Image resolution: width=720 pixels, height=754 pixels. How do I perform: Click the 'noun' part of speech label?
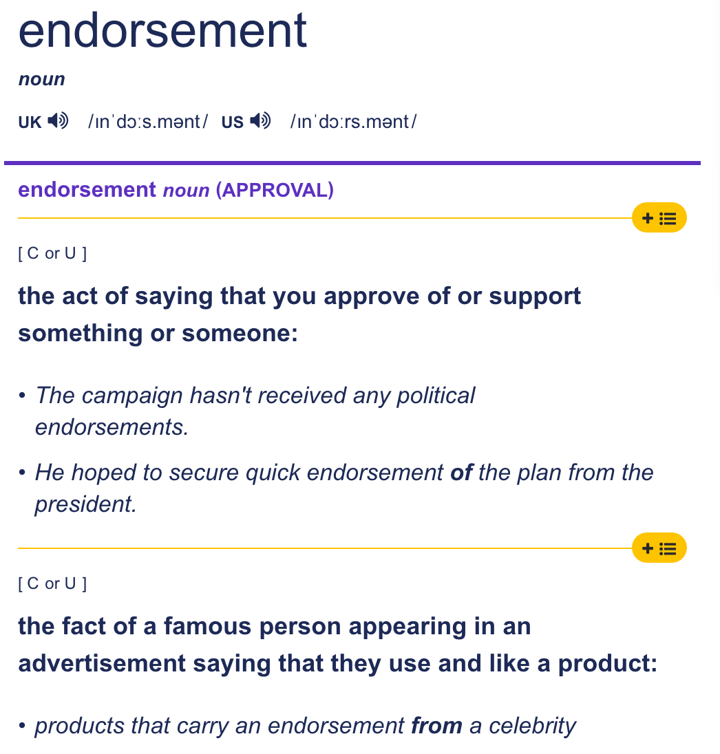tap(41, 79)
